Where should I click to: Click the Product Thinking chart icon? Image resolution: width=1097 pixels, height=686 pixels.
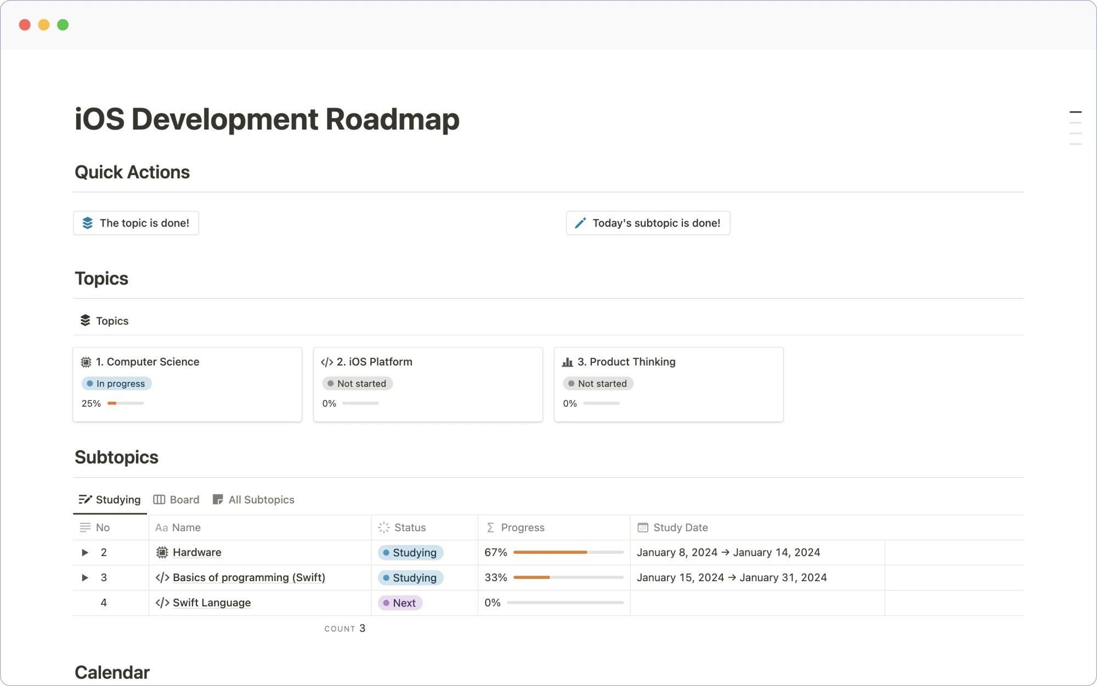[567, 362]
